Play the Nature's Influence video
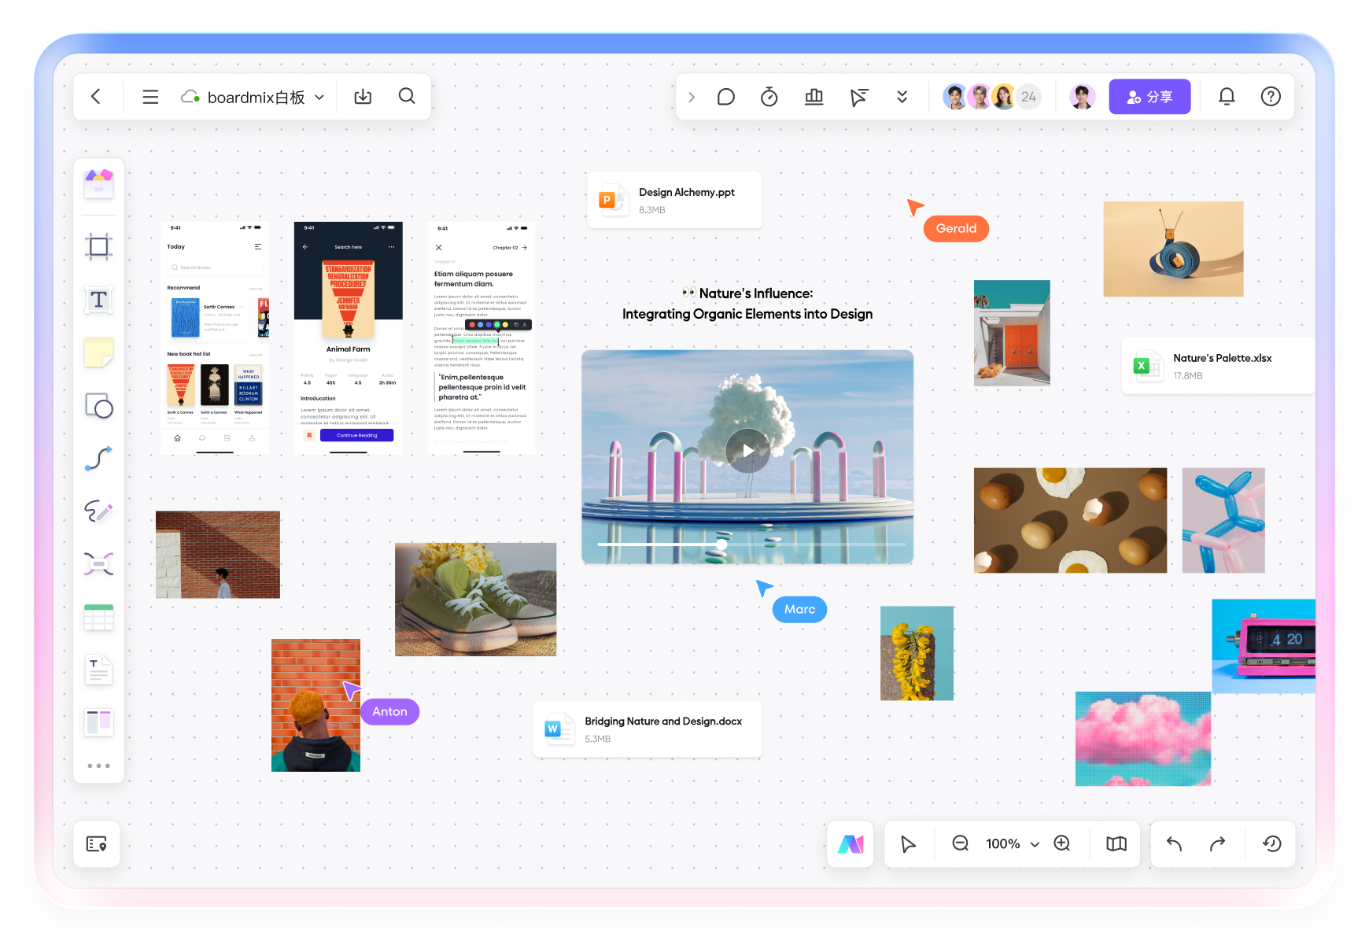Screen dimensions: 1369x941 click(747, 451)
